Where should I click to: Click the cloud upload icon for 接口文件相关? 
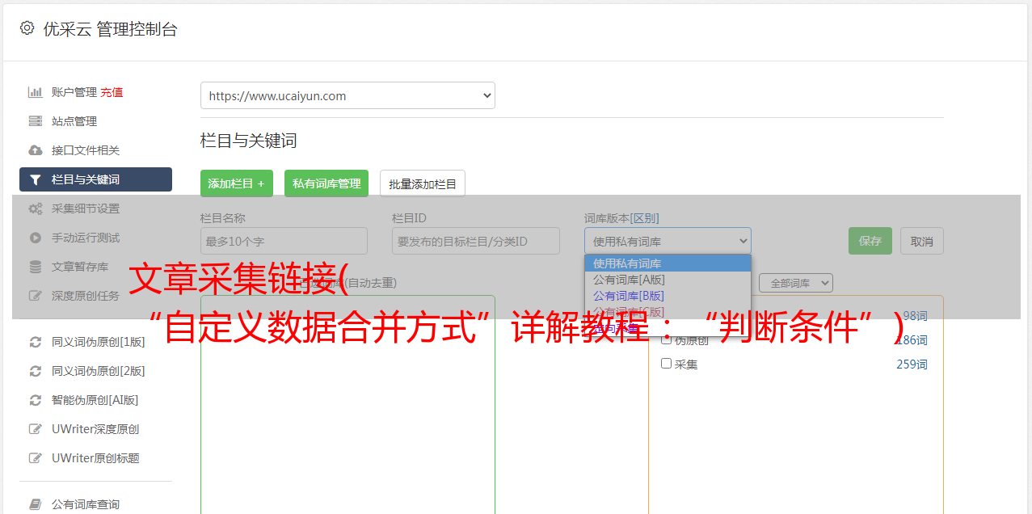coord(36,150)
